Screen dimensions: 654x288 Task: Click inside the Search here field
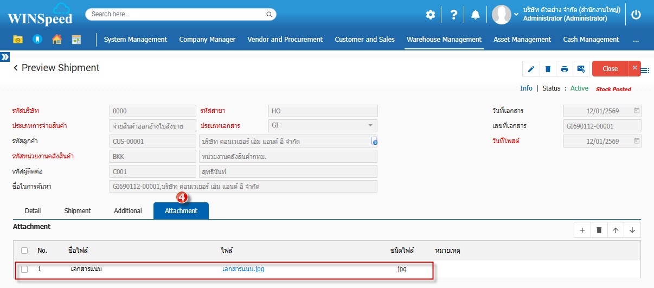point(181,14)
